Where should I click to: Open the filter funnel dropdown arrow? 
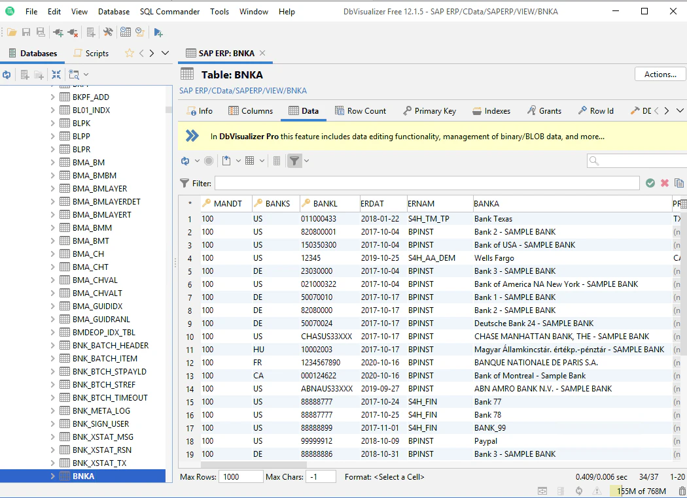coord(307,161)
